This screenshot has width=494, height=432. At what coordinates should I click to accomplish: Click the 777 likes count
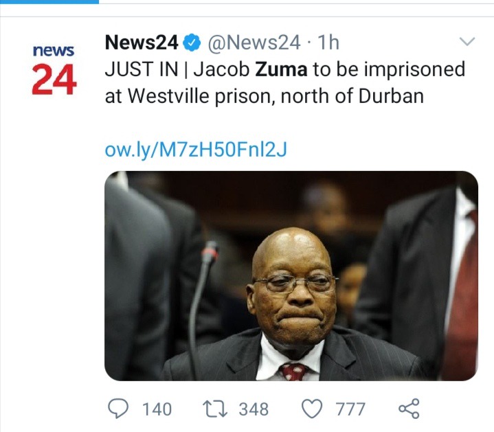click(x=350, y=409)
